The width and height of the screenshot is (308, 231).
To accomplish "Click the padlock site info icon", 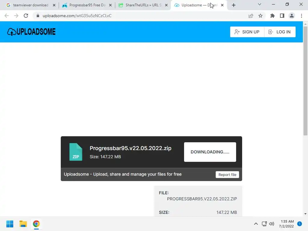I will pyautogui.click(x=38, y=16).
